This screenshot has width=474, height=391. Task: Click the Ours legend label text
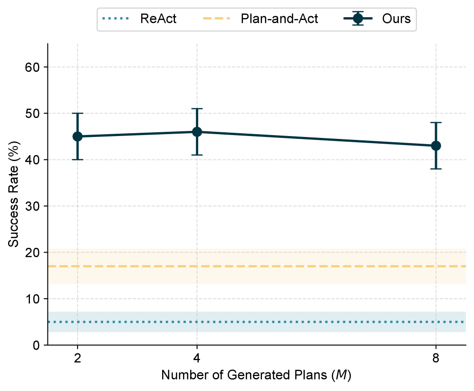pyautogui.click(x=396, y=19)
